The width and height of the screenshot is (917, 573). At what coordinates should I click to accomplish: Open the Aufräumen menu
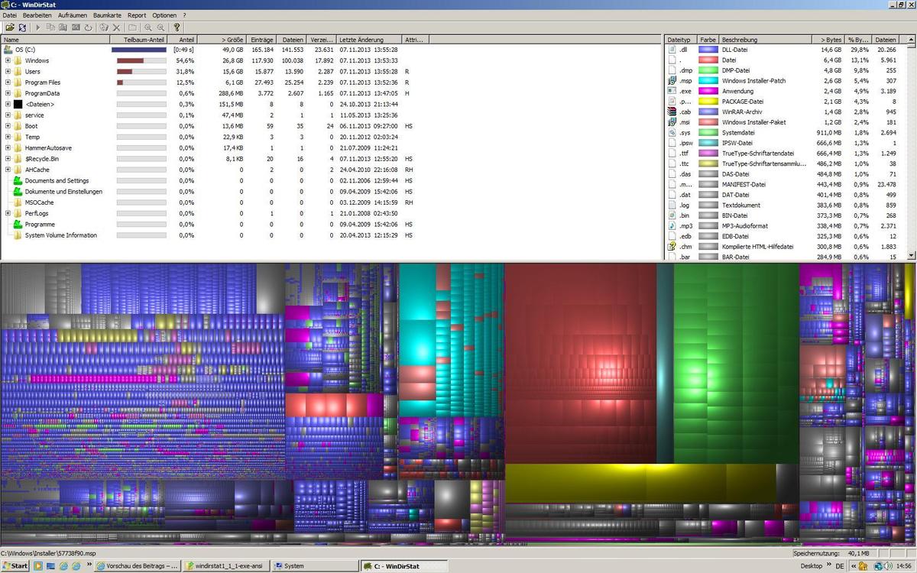click(x=73, y=15)
